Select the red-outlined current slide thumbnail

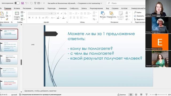[9, 34]
